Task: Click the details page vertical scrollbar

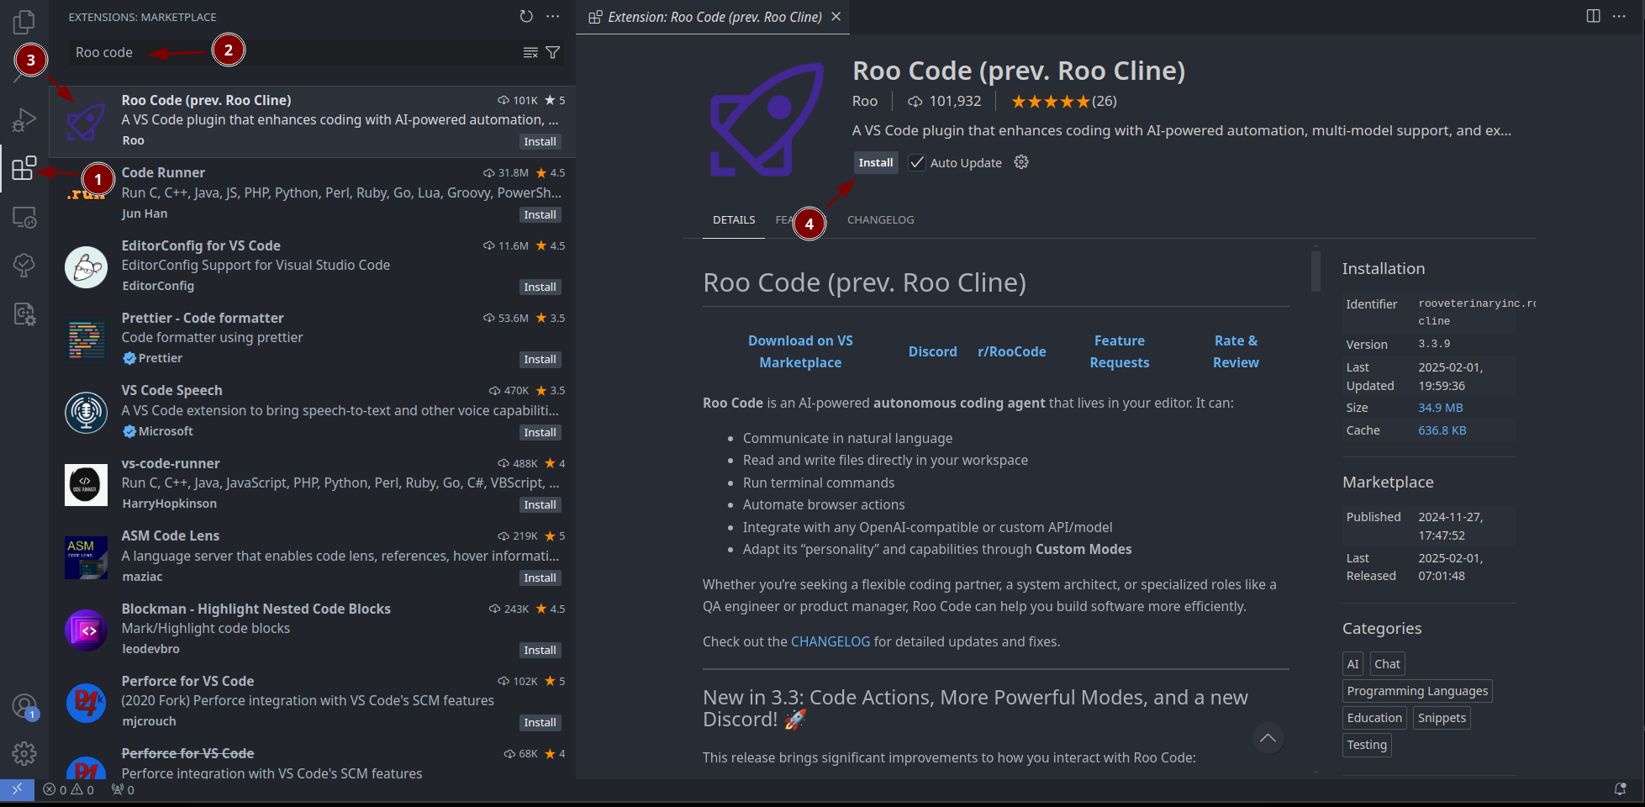Action: click(x=1315, y=271)
